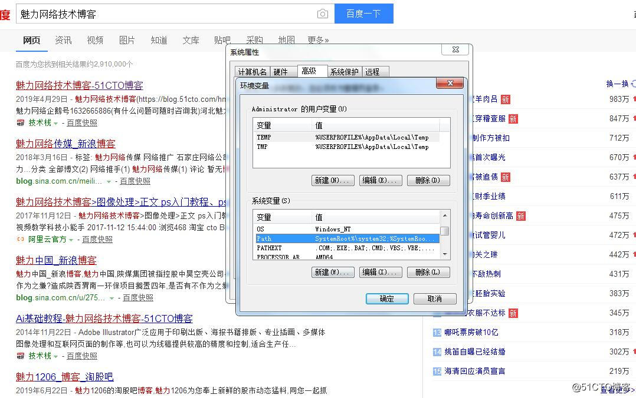Click scroll-down arrow in system variables list
Viewport: 636px width, 398px height.
(x=445, y=254)
